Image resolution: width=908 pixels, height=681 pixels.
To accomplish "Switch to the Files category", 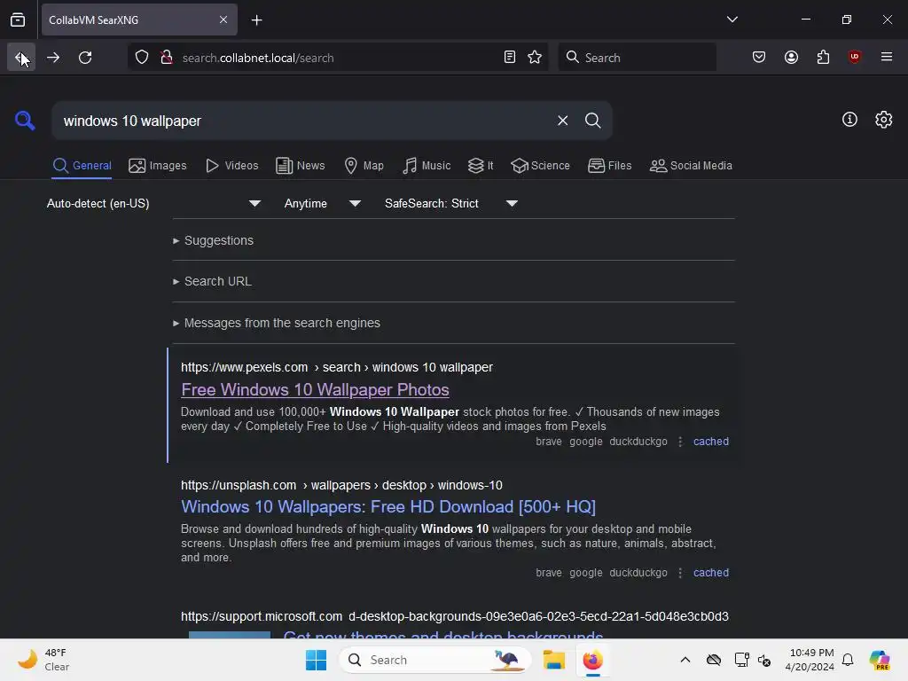I will [610, 166].
